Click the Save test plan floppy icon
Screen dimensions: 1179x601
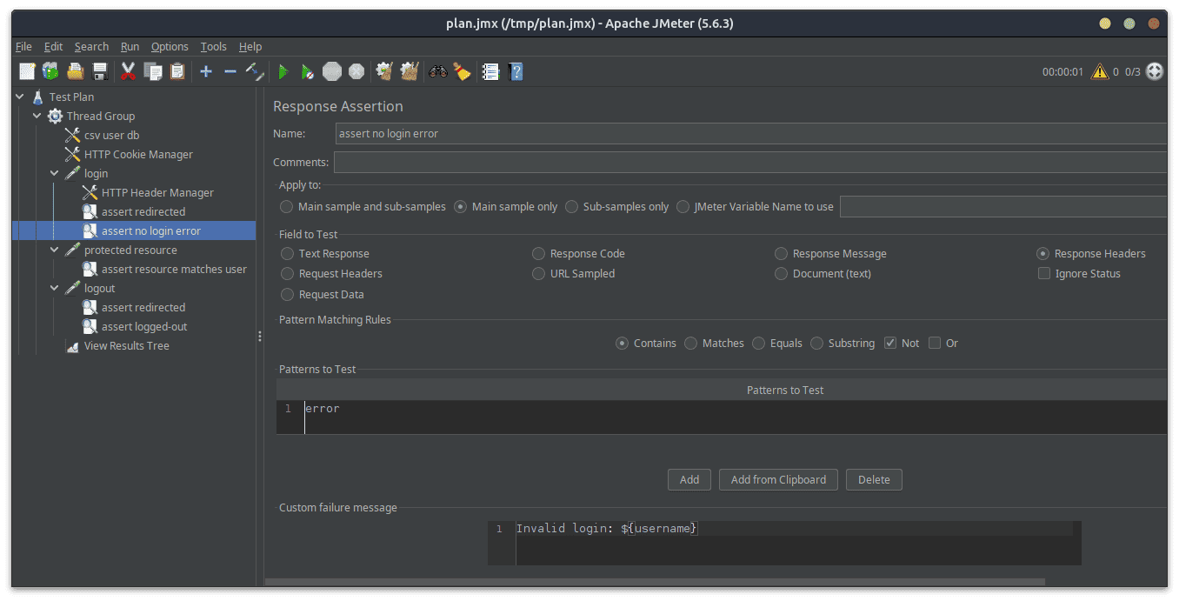pyautogui.click(x=100, y=71)
